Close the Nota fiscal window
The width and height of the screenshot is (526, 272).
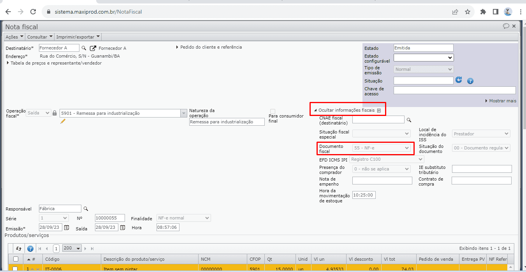click(x=514, y=26)
